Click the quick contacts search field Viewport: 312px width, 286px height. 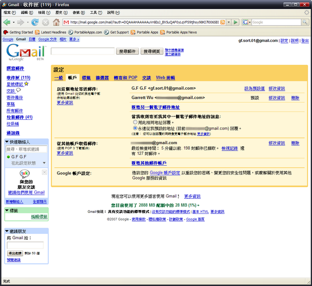click(26, 149)
